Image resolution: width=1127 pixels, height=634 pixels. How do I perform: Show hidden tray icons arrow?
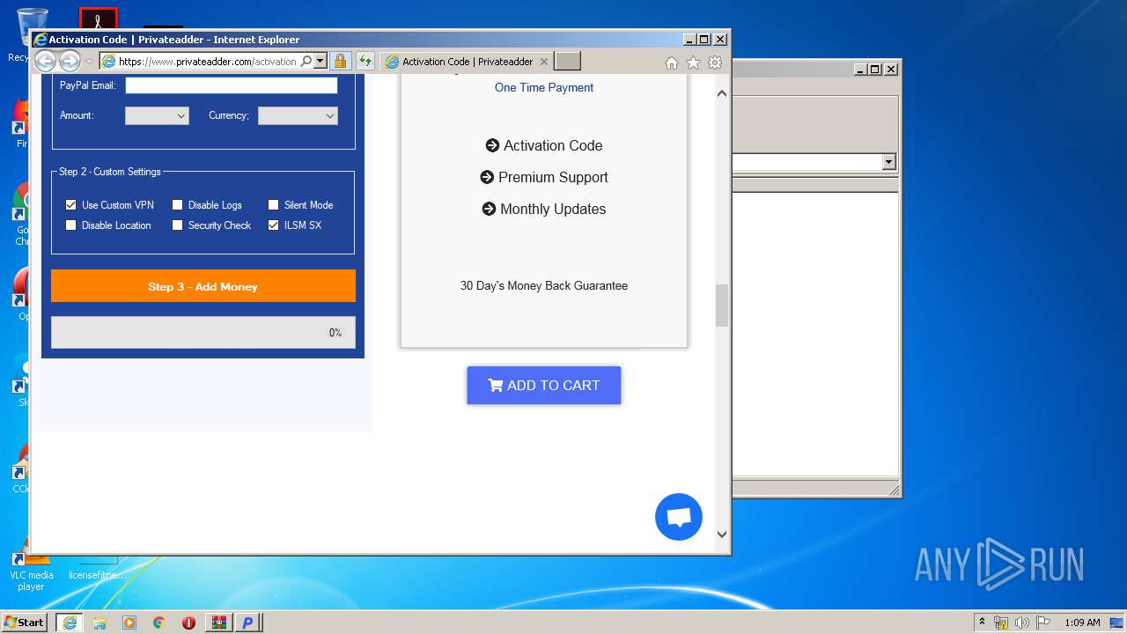point(982,622)
